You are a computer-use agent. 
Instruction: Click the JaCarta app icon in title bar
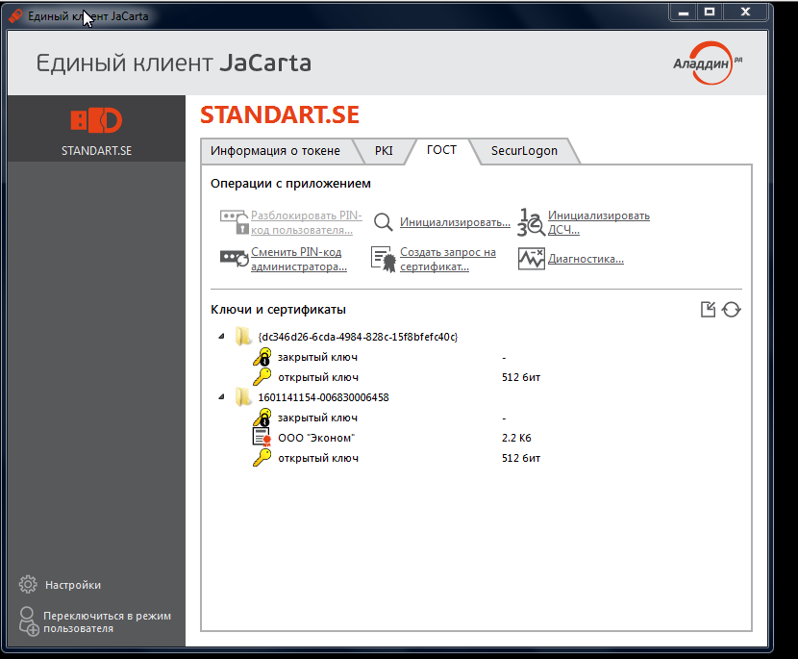click(15, 15)
